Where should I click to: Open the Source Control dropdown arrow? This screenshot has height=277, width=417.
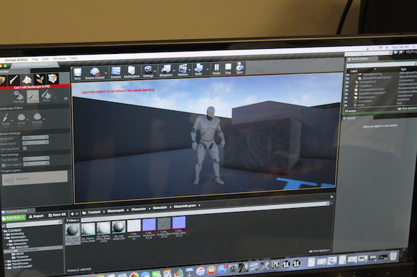[x=106, y=72]
